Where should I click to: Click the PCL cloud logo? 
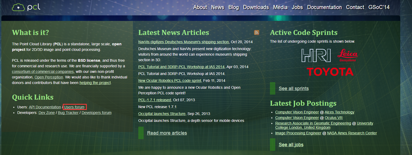point(26,7)
